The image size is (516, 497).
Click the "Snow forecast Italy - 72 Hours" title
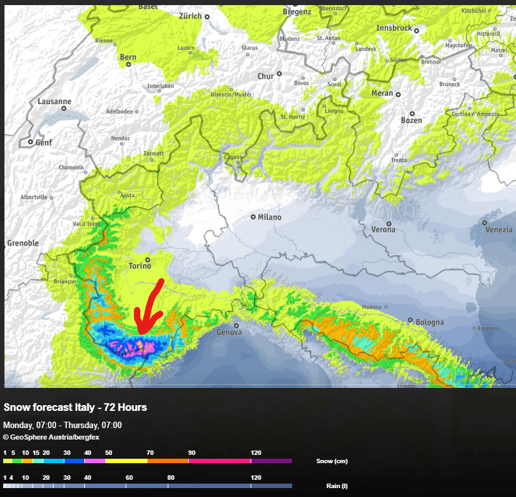75,407
